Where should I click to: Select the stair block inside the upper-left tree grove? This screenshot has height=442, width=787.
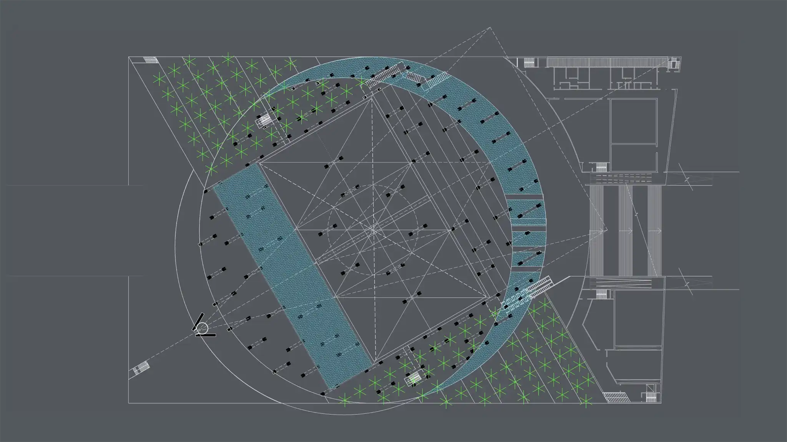pos(265,121)
